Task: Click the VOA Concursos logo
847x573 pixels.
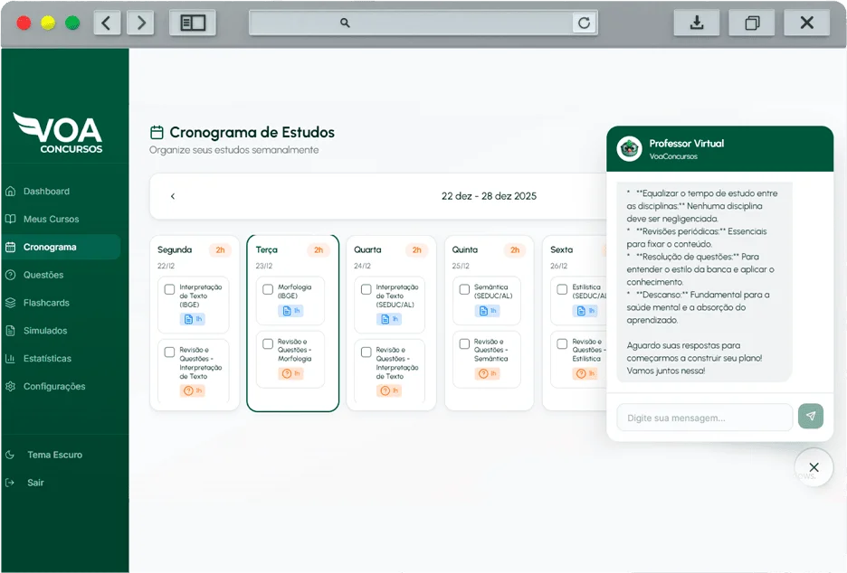Action: (58, 133)
